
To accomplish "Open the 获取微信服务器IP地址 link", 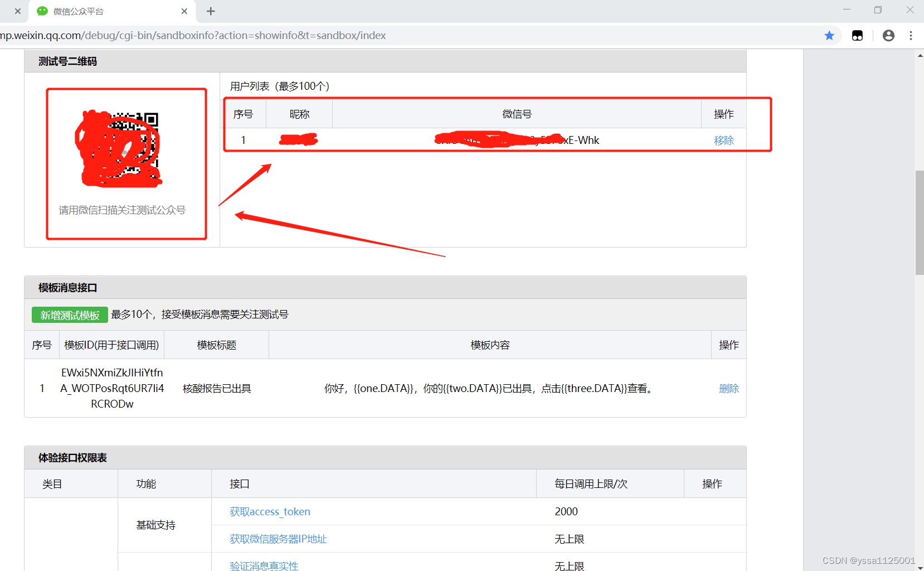I will 278,539.
